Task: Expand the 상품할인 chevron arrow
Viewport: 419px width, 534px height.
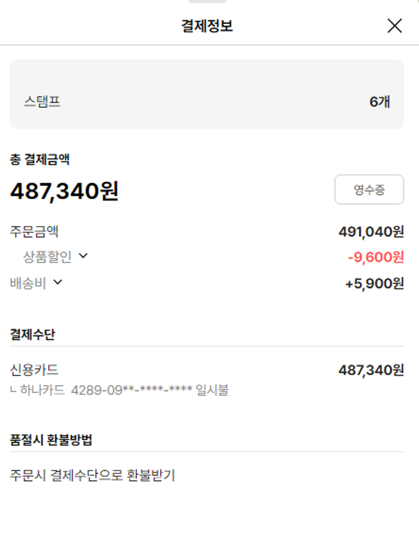Action: tap(83, 256)
